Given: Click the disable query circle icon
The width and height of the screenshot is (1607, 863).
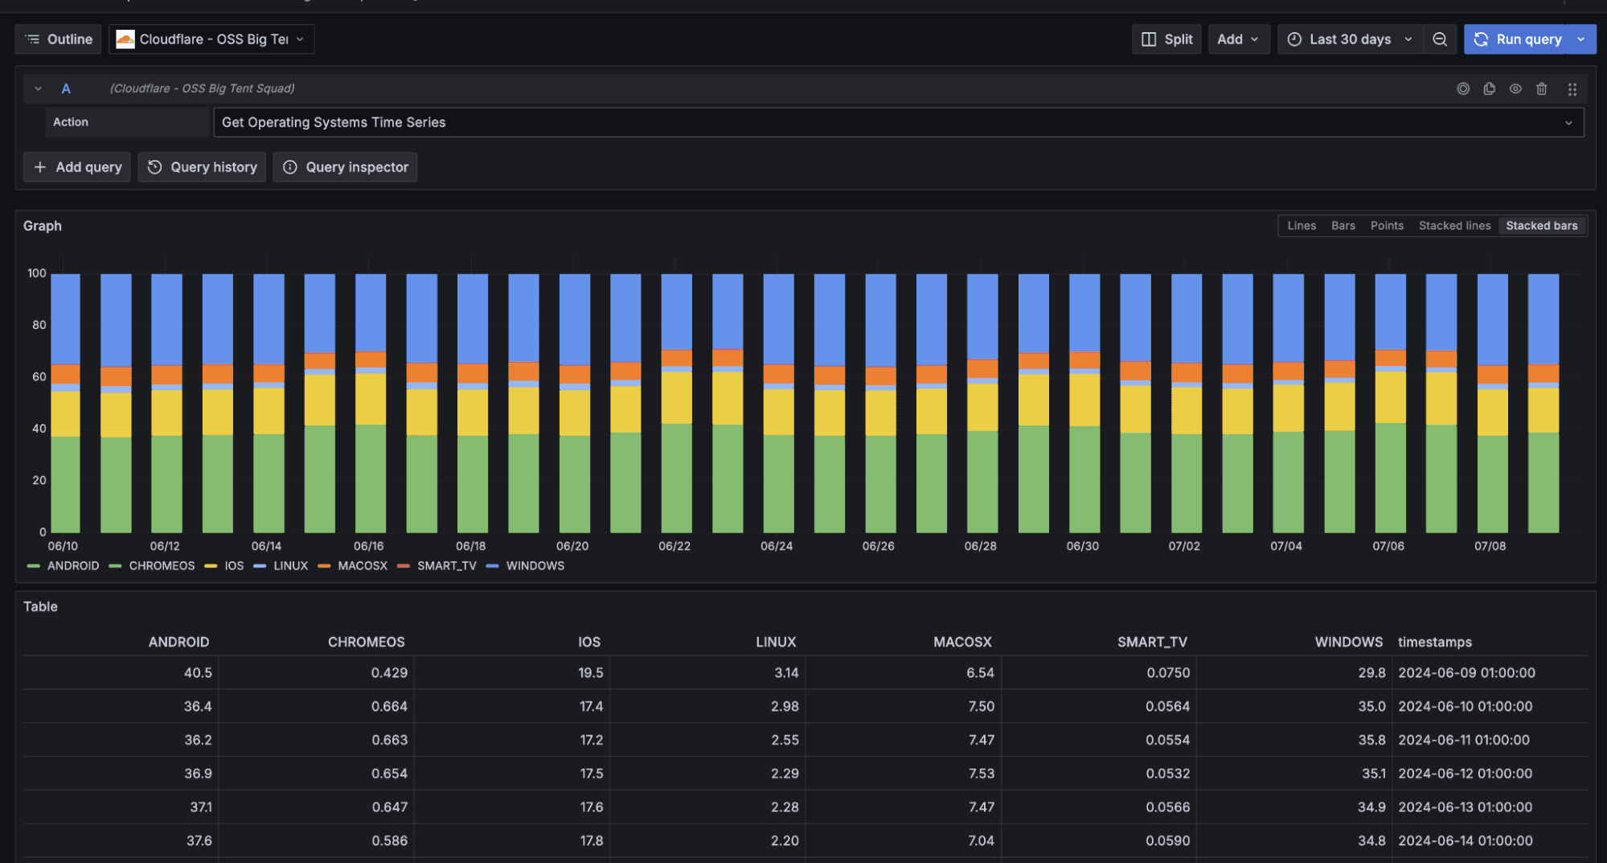Looking at the screenshot, I should click(1463, 88).
